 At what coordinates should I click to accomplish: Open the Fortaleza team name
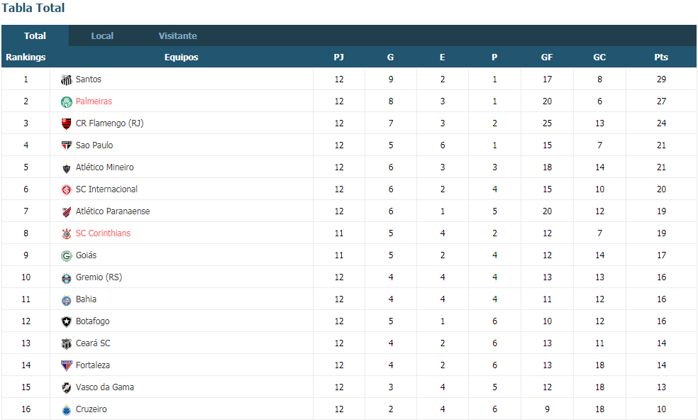point(93,365)
